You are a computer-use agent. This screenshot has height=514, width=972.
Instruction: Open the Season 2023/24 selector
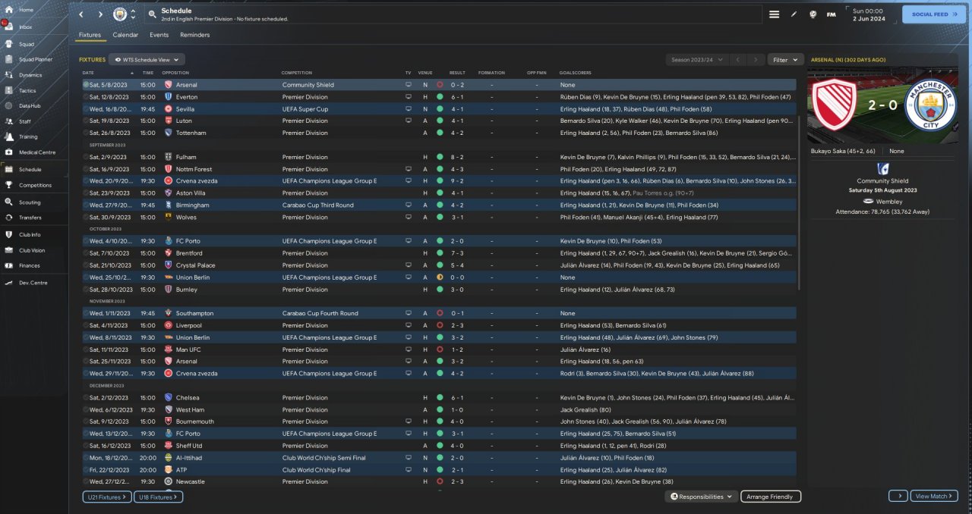[696, 59]
